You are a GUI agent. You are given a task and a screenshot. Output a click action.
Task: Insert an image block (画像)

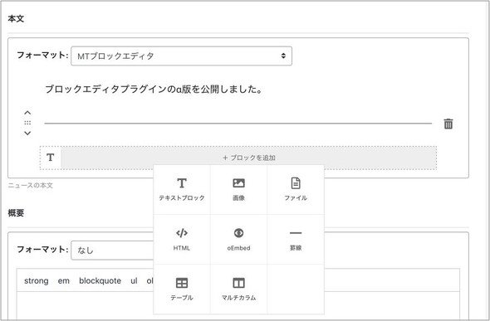click(238, 190)
